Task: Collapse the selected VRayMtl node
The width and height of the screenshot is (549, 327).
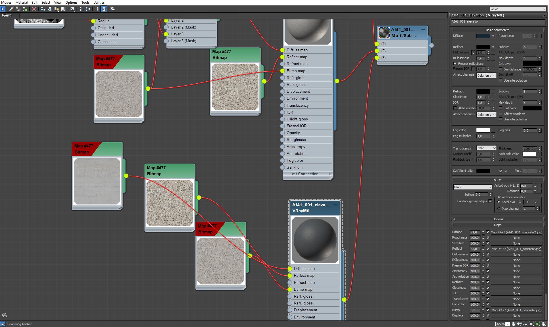Action: pos(336,205)
